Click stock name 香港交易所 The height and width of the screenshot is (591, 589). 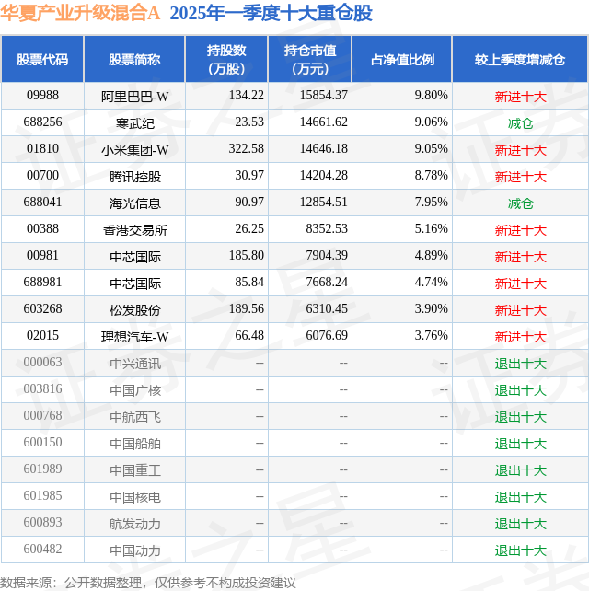(135, 230)
